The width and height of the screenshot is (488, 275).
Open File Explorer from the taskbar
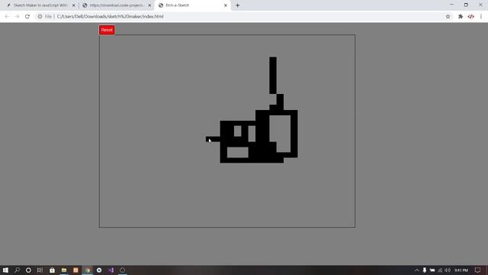[64, 270]
